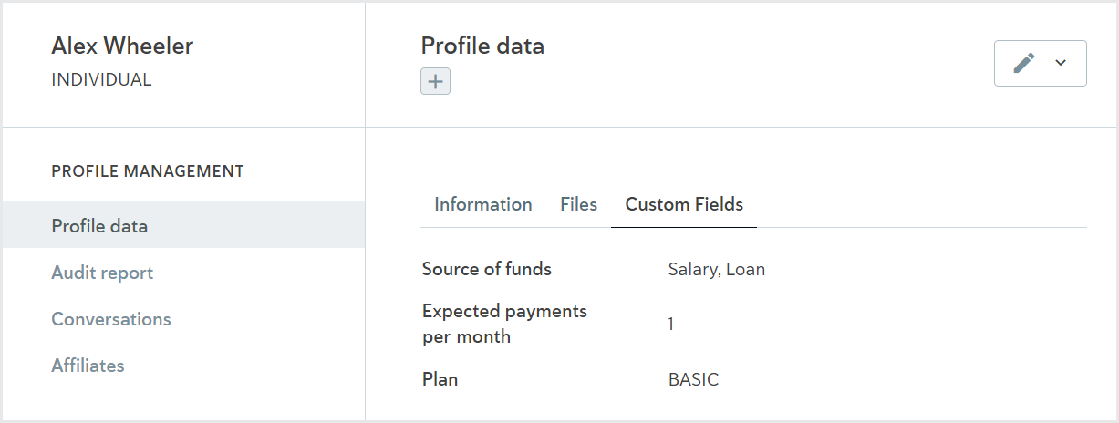Open the Audit report section

point(102,273)
